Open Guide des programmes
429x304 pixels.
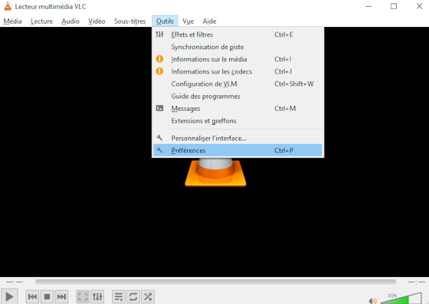click(x=238, y=96)
